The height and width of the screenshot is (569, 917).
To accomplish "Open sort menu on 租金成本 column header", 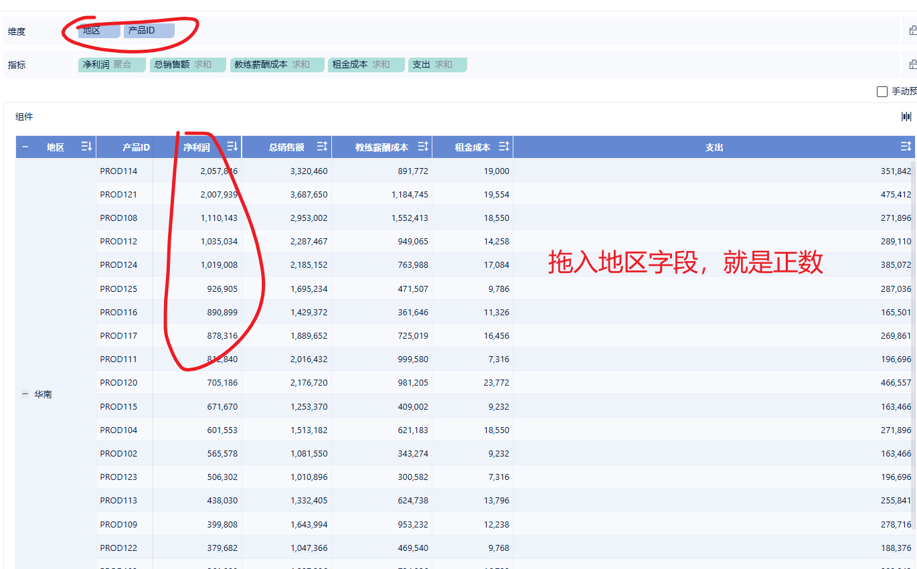I will coord(504,147).
